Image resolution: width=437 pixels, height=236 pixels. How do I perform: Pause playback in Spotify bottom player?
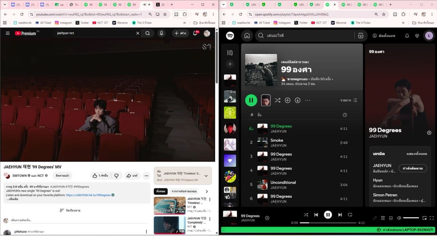[328, 215]
